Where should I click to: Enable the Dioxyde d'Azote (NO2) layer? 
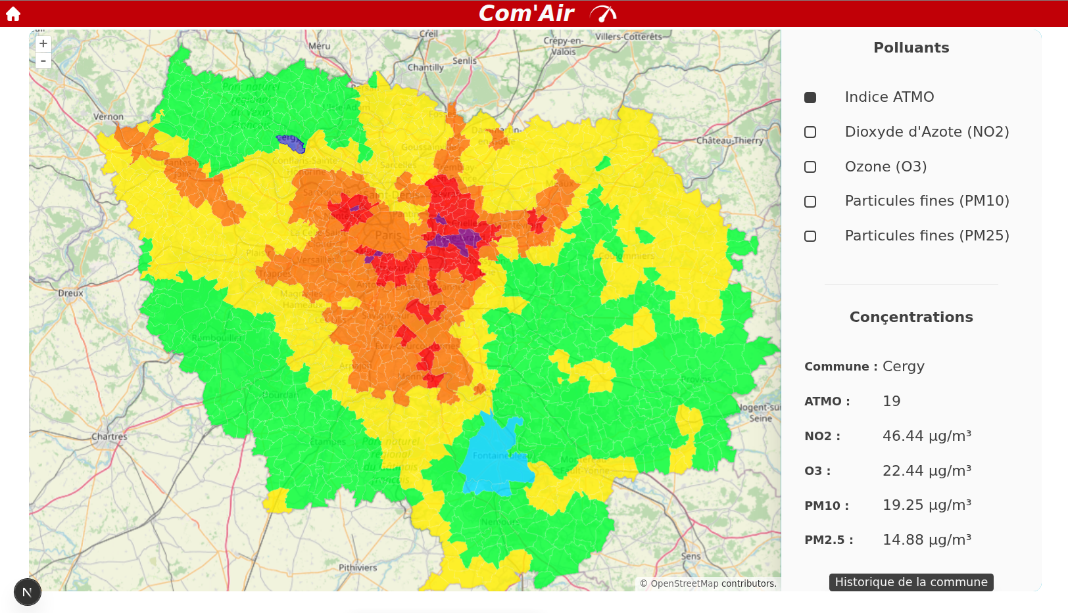810,132
